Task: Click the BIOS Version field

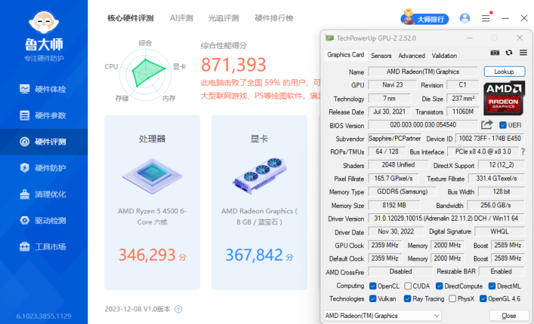Action: point(423,125)
